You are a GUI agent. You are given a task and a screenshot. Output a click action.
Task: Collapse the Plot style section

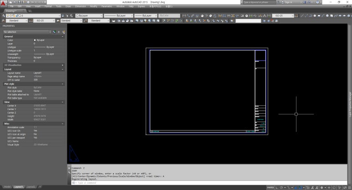[x=63, y=84]
